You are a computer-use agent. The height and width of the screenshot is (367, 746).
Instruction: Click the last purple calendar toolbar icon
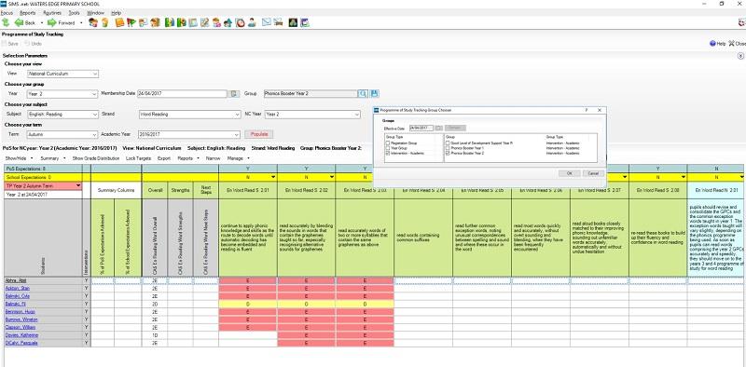[305, 22]
